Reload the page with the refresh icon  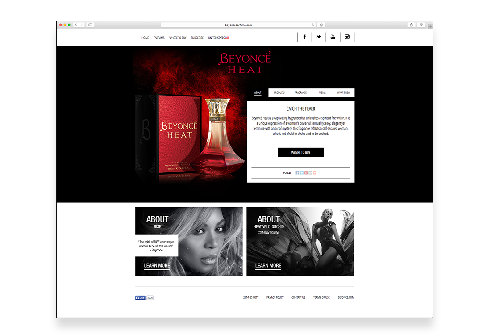coord(312,25)
